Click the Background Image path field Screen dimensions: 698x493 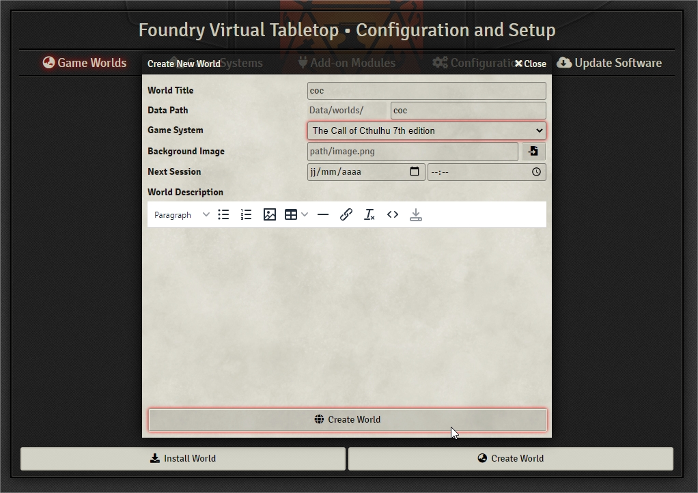coord(413,152)
